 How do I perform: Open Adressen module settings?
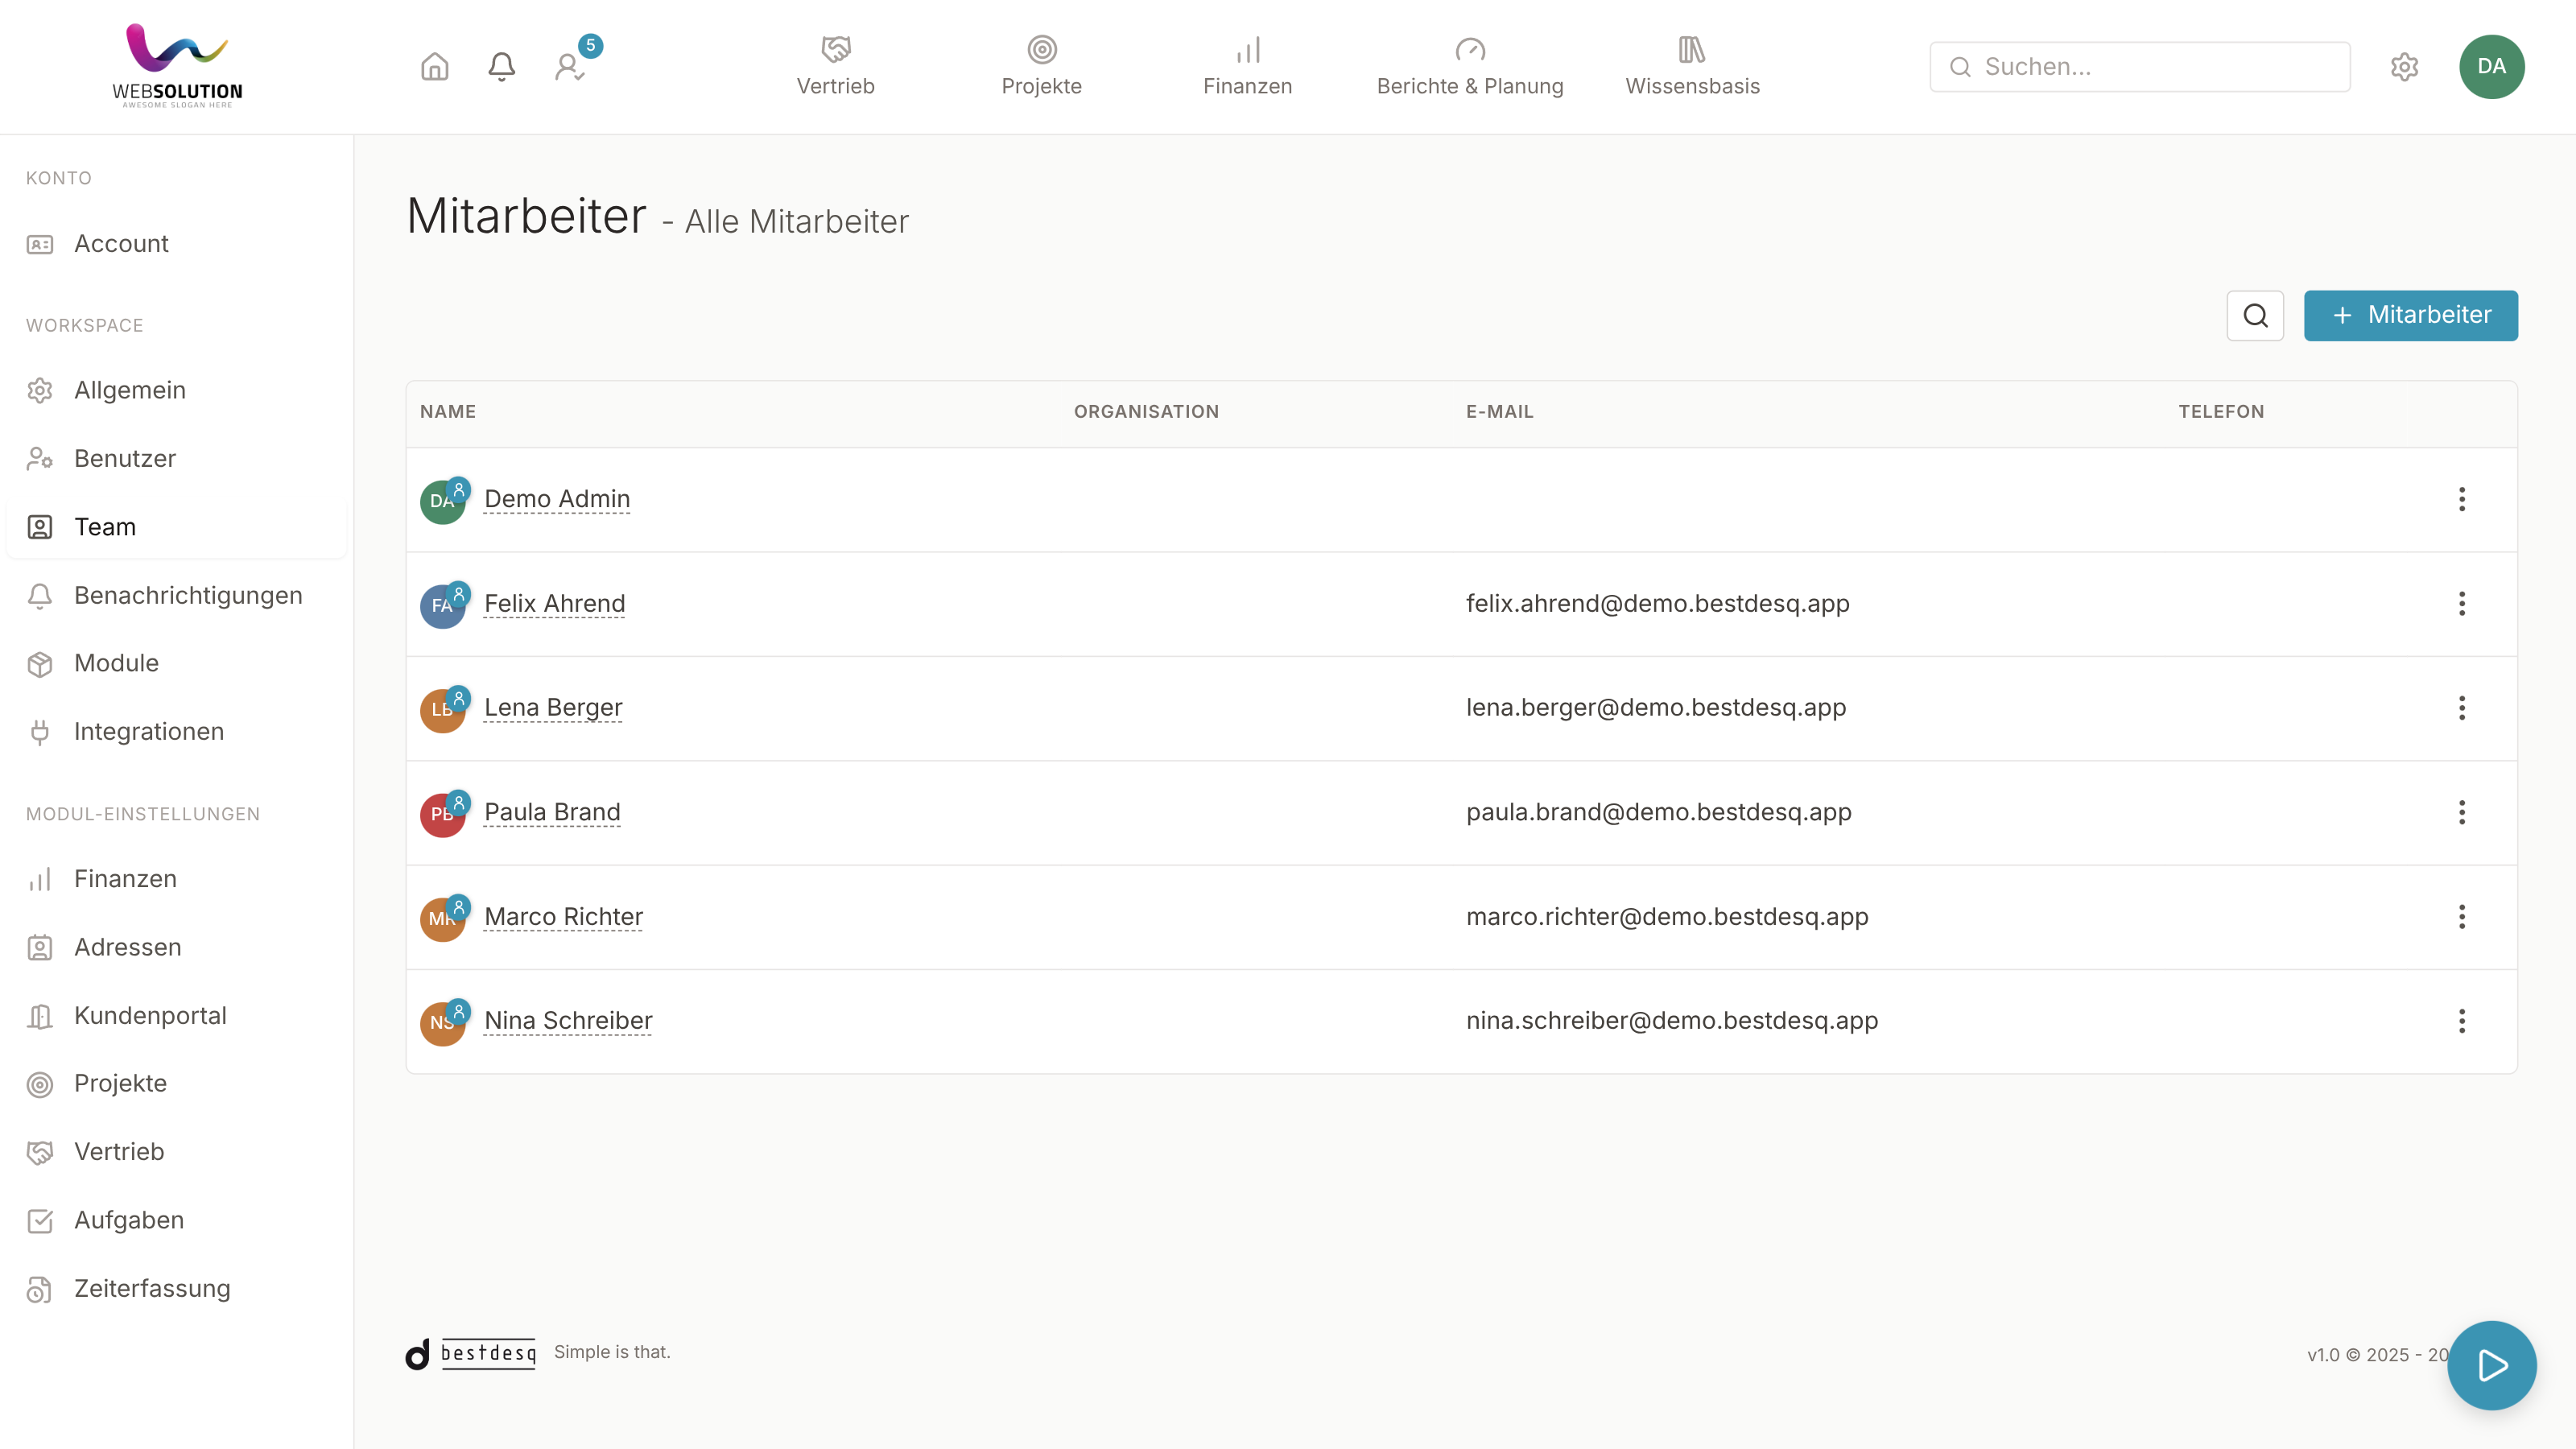[x=176, y=947]
